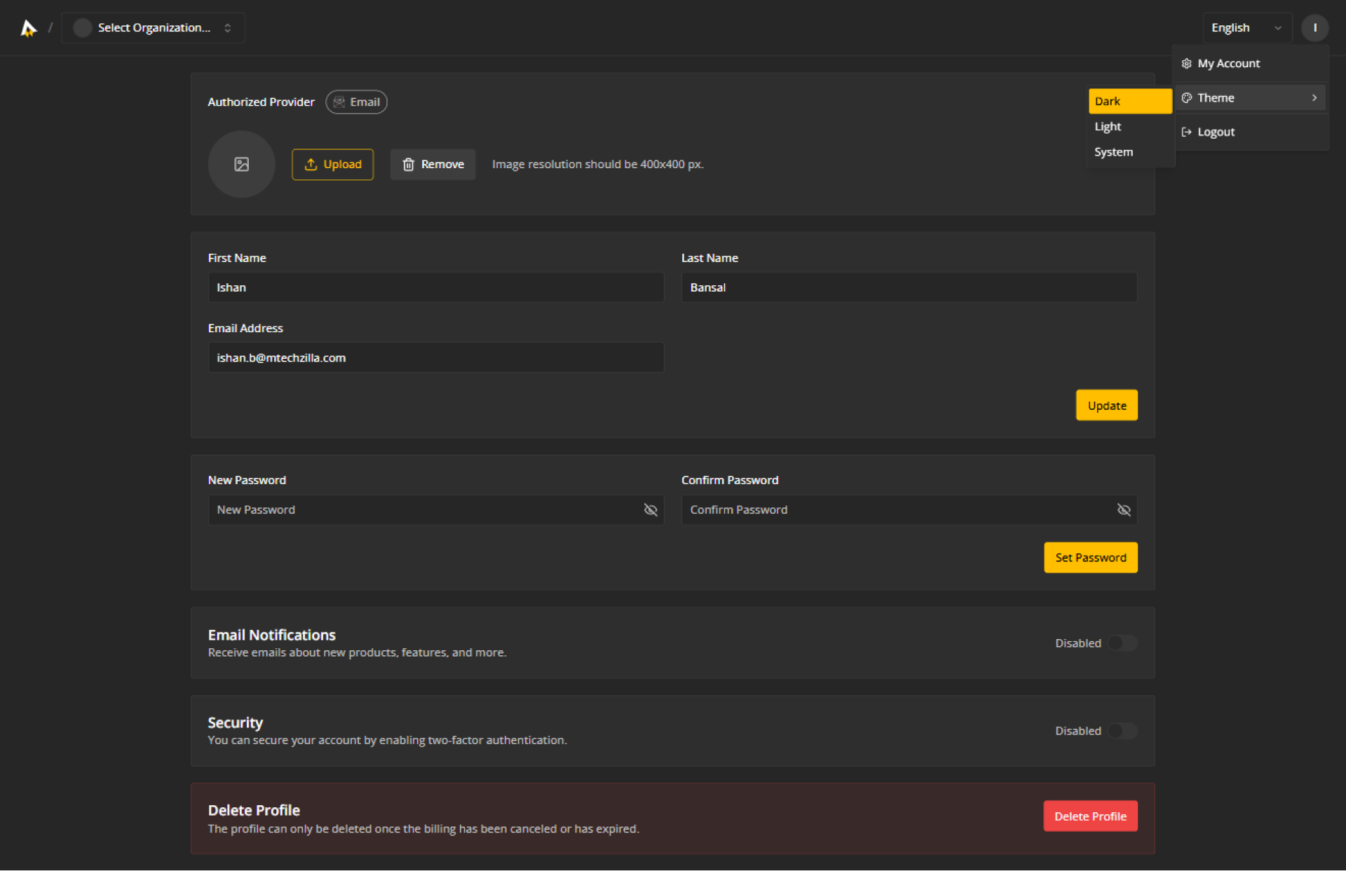Click the gear icon beside My Account
This screenshot has height=871, width=1346.
(x=1186, y=63)
